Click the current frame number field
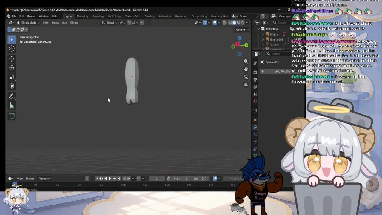 click(x=157, y=179)
